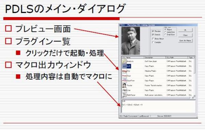Open the MathParser plugin icon
The height and width of the screenshot is (130, 205).
coord(124,95)
